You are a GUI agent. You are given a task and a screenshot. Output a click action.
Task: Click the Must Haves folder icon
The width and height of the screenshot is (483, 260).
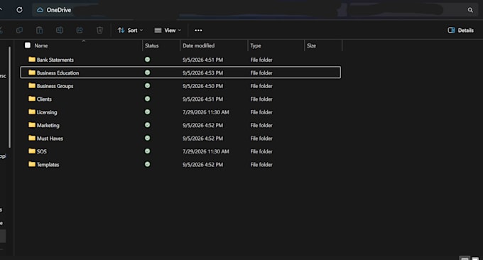(x=32, y=138)
